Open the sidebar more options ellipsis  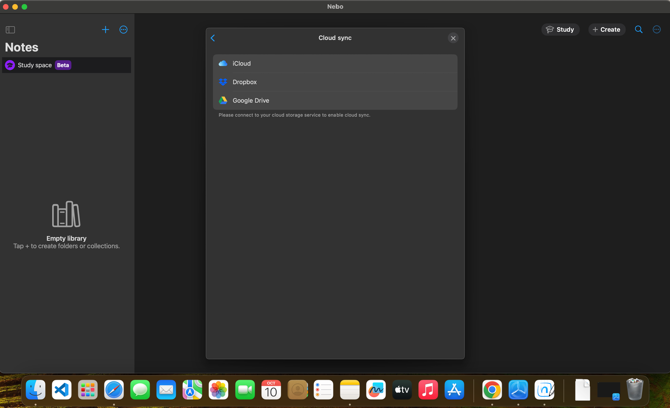(123, 30)
